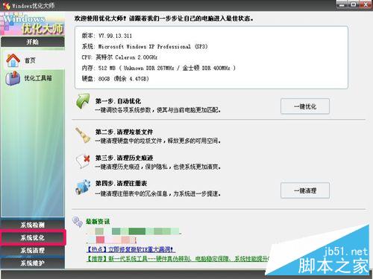This screenshot has width=373, height=279.
Task: Click the broom icon for 清理垃圾文件
Action: click(83, 135)
